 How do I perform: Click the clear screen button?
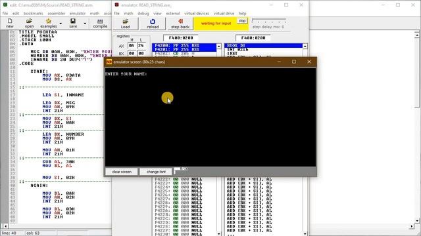tap(122, 172)
